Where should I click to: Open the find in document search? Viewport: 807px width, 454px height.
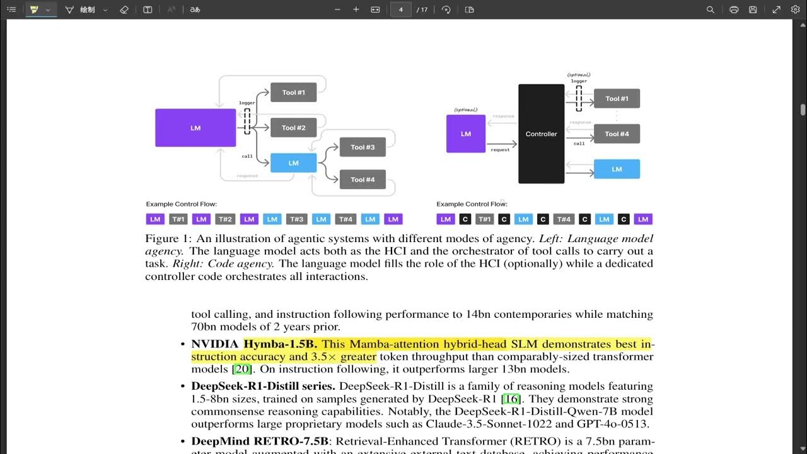pyautogui.click(x=711, y=9)
